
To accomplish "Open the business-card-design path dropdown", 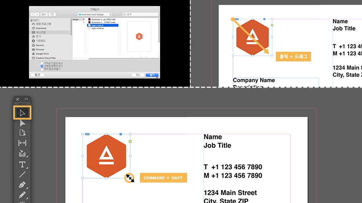I will 95,14.
